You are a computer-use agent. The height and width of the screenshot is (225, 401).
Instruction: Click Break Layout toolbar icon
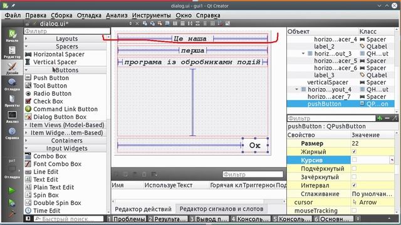click(x=220, y=24)
